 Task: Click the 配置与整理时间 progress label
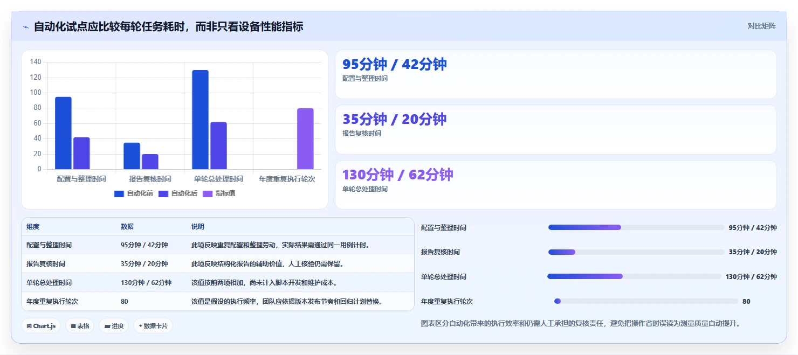[444, 228]
